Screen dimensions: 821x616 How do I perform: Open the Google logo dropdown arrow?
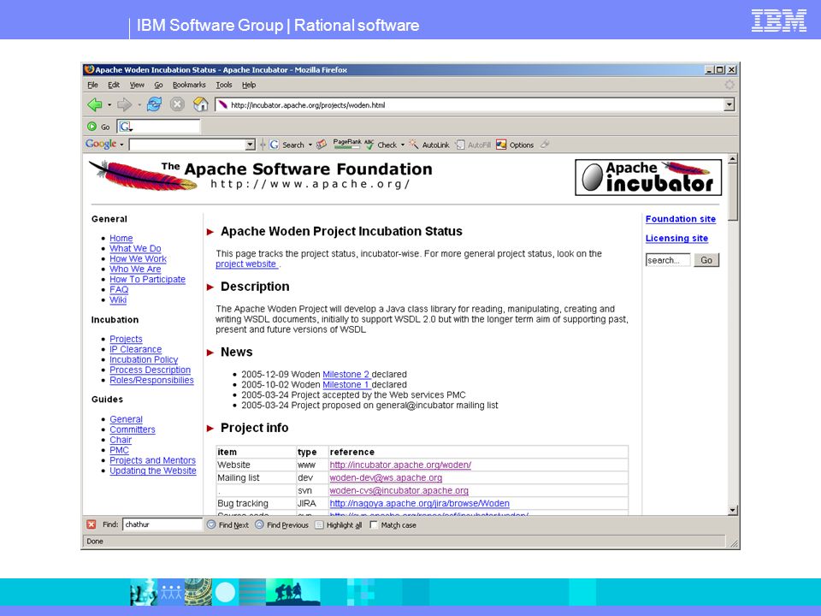tap(121, 145)
